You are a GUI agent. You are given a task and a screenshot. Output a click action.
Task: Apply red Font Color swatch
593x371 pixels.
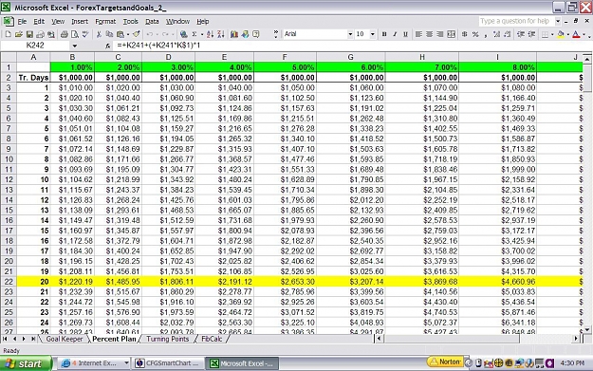click(x=576, y=34)
